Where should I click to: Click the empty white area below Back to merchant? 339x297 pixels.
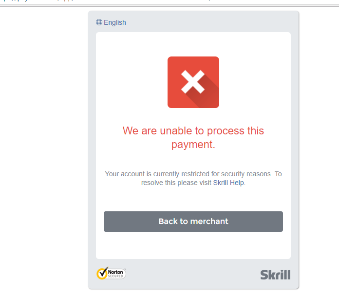tap(193, 245)
